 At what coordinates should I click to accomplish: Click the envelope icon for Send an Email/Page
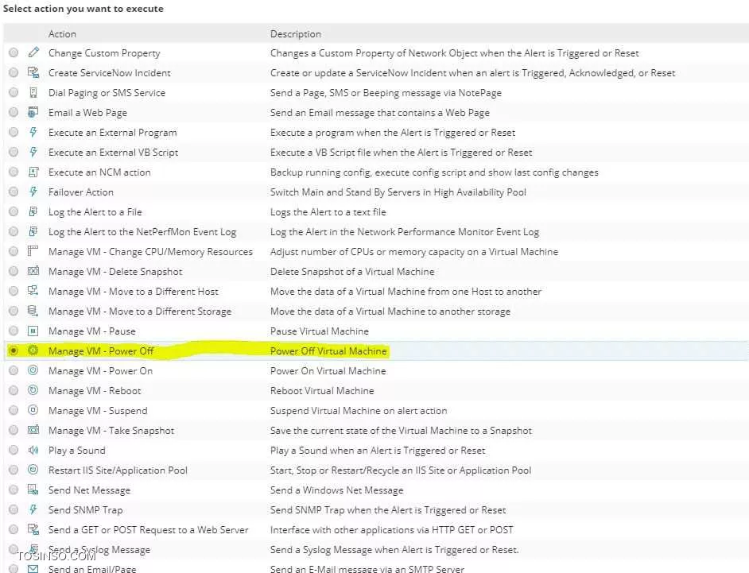click(33, 569)
